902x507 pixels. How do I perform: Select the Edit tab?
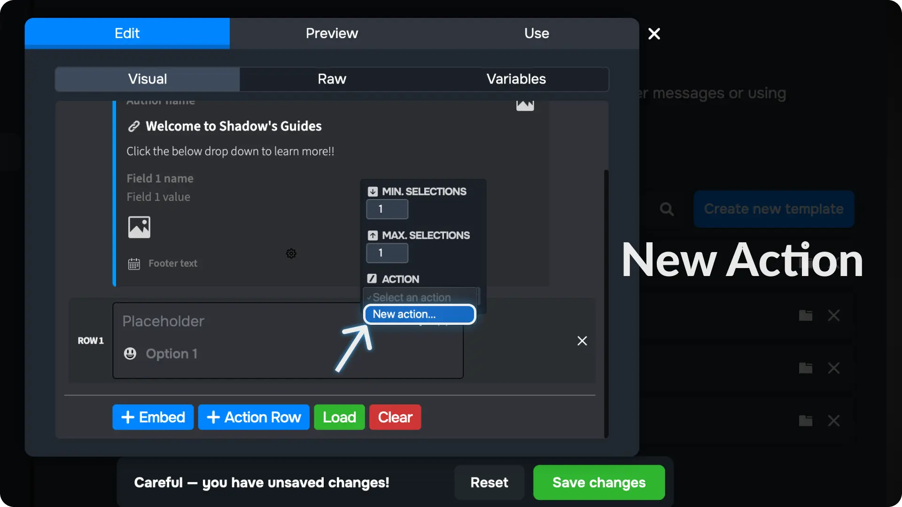127,33
